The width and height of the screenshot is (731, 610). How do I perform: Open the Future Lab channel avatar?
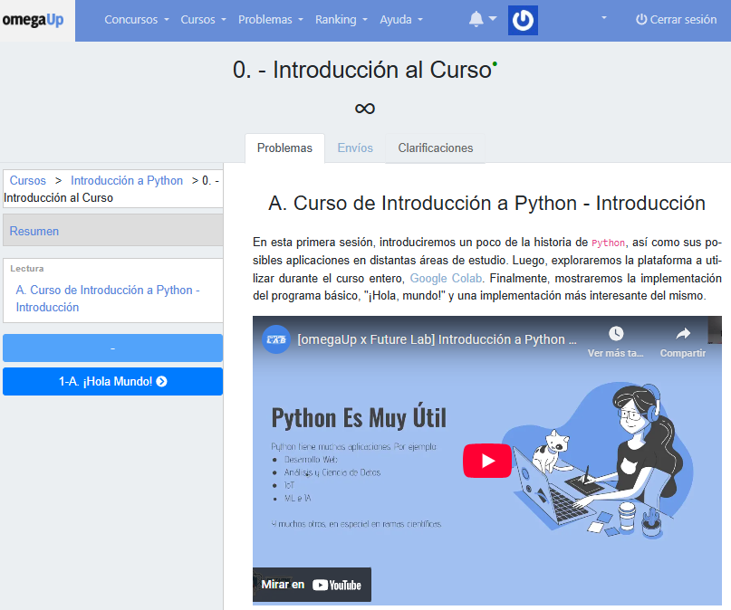[276, 339]
